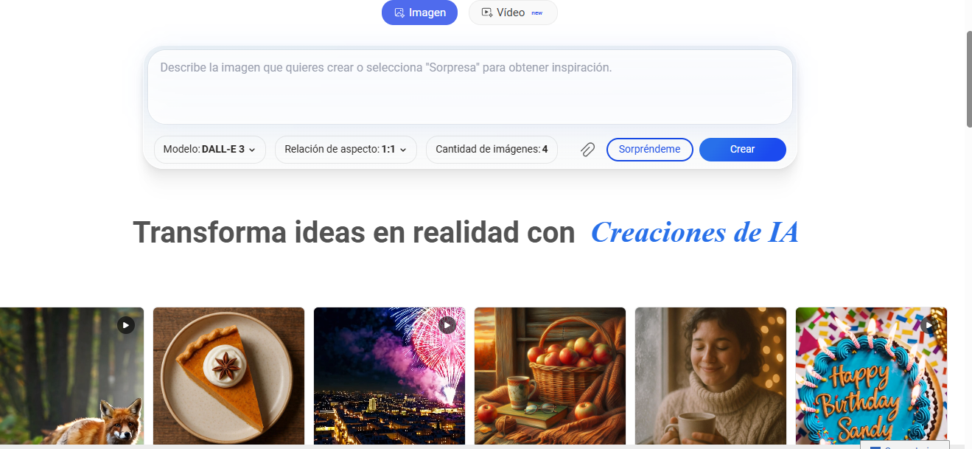Click the video icon in Vídeo tab

tap(486, 13)
